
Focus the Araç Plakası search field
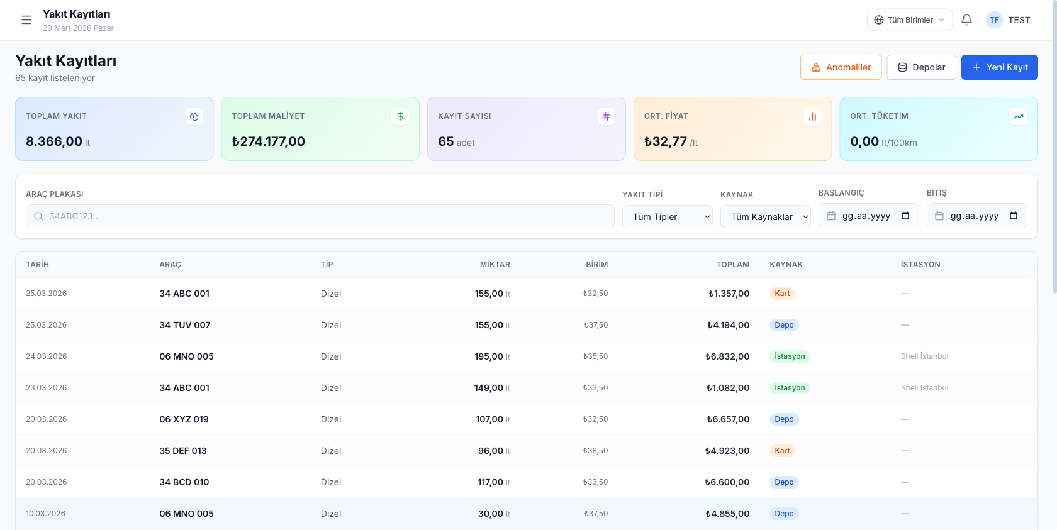320,216
